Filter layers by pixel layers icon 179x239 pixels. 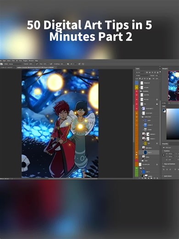click(147, 72)
